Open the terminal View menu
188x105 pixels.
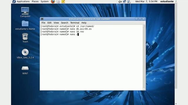coord(56,23)
